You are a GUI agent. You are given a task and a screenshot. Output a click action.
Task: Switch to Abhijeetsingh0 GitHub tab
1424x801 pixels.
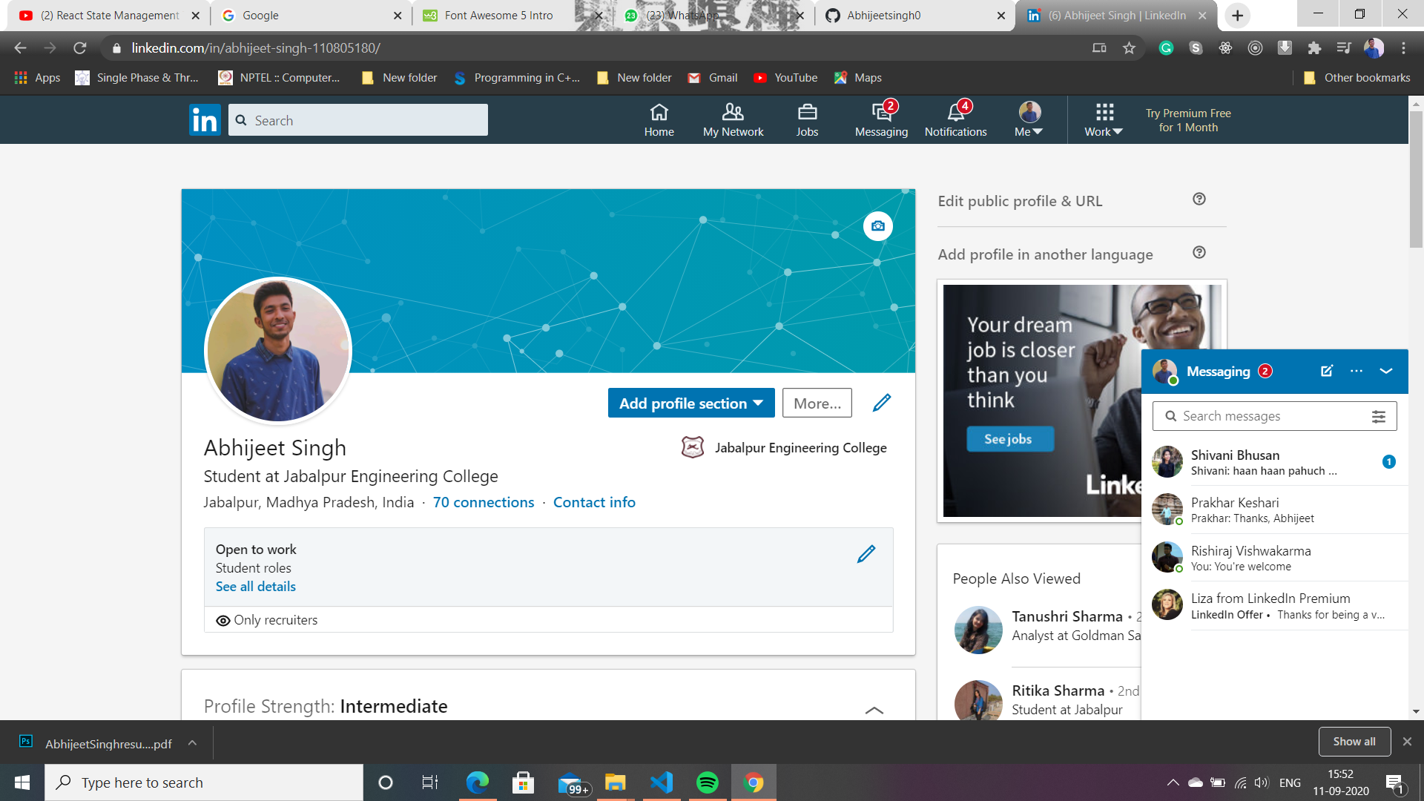(x=916, y=16)
